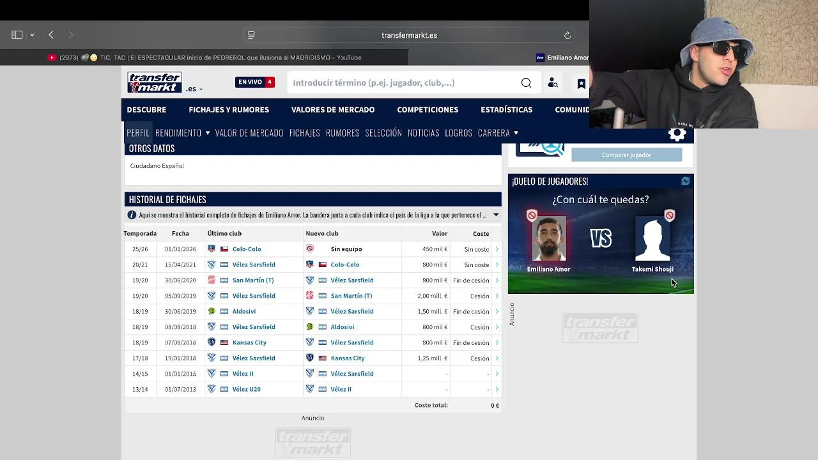Go back with the browser back arrow

point(51,35)
